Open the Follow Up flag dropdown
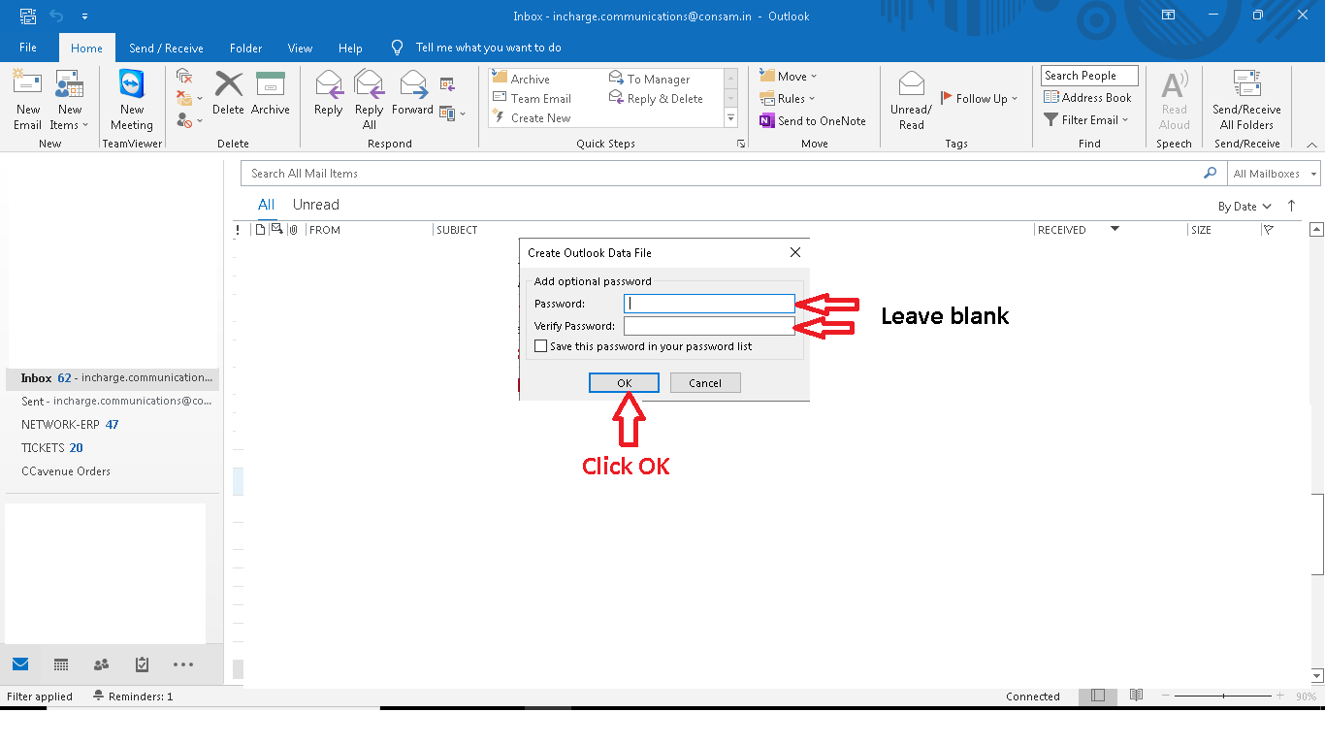This screenshot has height=745, width=1325. coord(979,98)
